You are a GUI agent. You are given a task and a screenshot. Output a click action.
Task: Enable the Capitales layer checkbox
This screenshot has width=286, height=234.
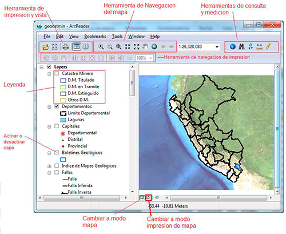click(57, 126)
